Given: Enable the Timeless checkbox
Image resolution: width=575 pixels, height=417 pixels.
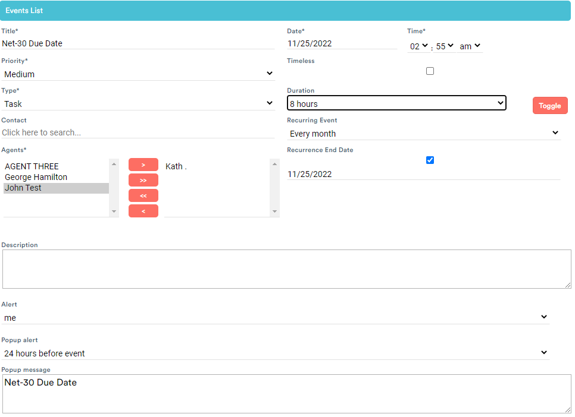Looking at the screenshot, I should click(430, 71).
